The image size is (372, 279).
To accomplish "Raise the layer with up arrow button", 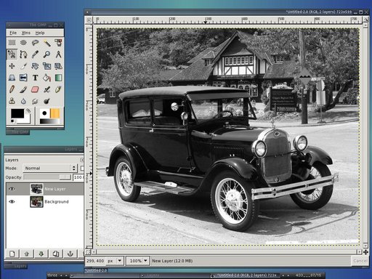I will 27,254.
